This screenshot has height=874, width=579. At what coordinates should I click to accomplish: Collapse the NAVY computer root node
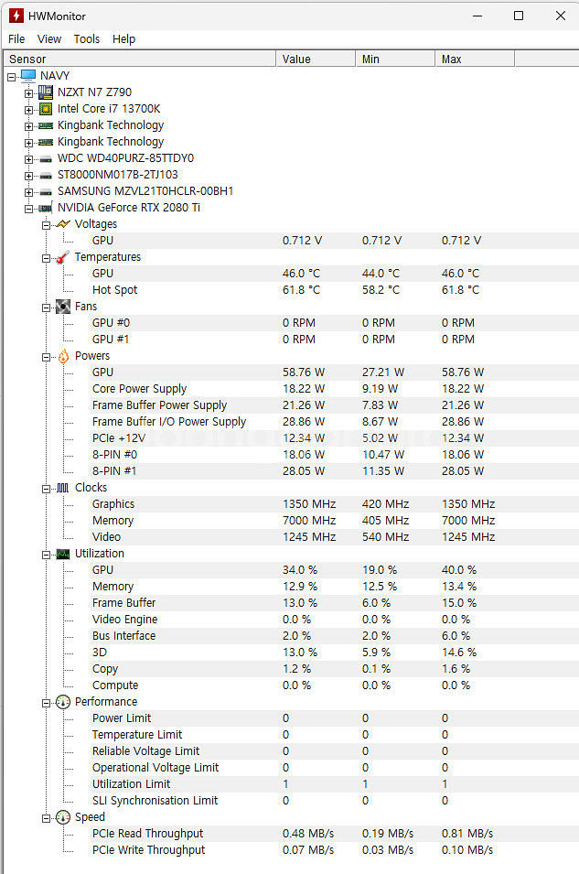tap(12, 76)
